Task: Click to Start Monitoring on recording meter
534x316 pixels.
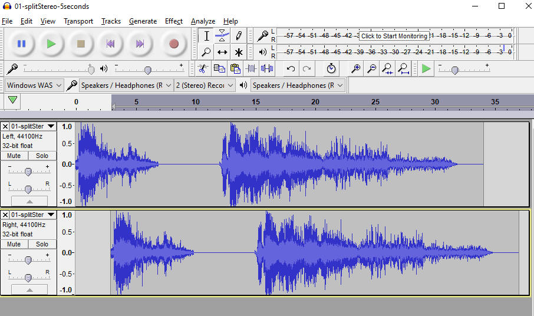Action: 394,36
